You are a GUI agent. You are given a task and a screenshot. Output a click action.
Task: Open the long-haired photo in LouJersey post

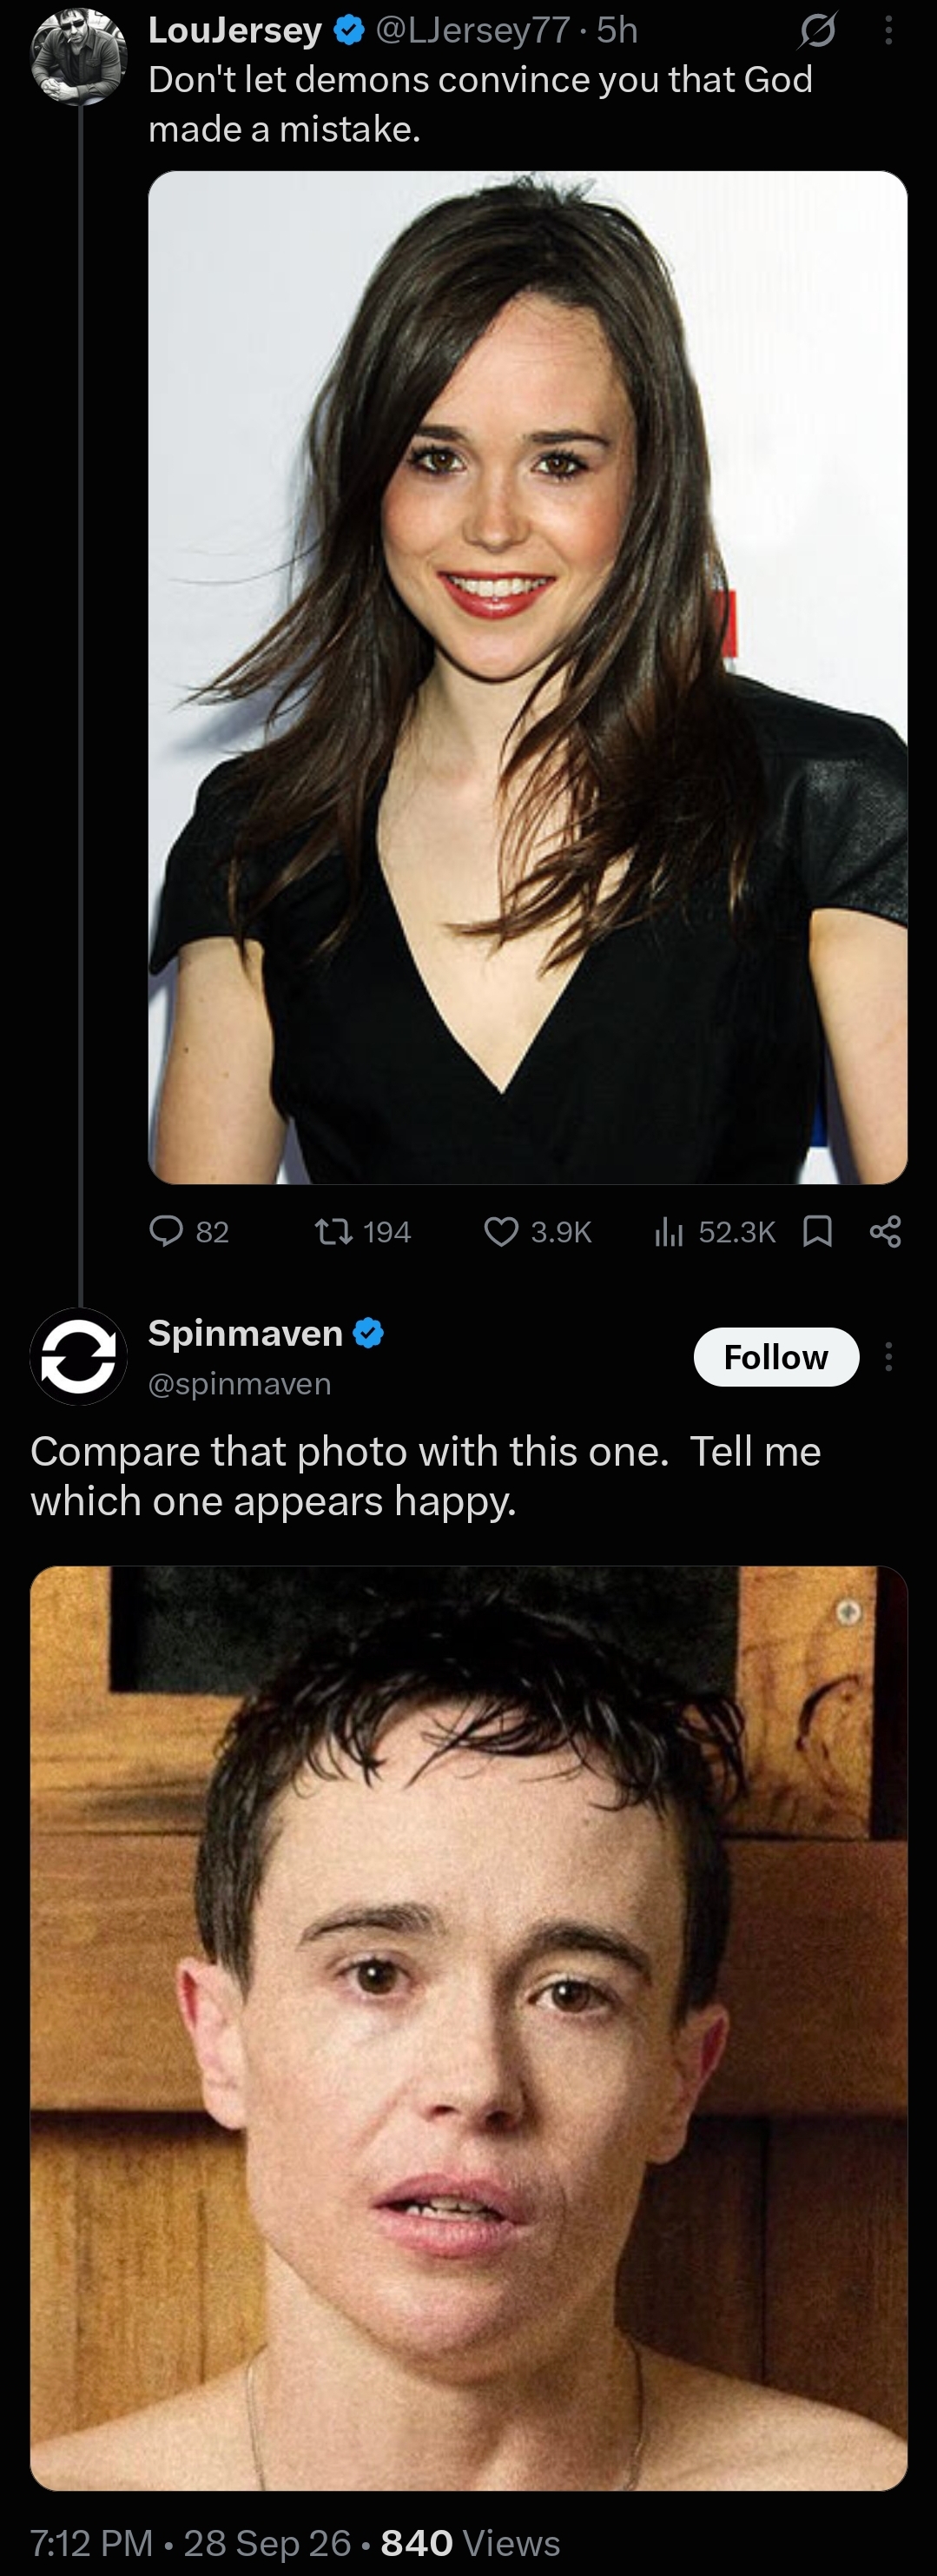coord(528,677)
